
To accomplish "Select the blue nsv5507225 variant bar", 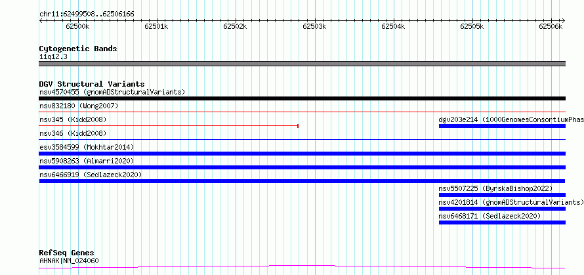I will click(502, 195).
